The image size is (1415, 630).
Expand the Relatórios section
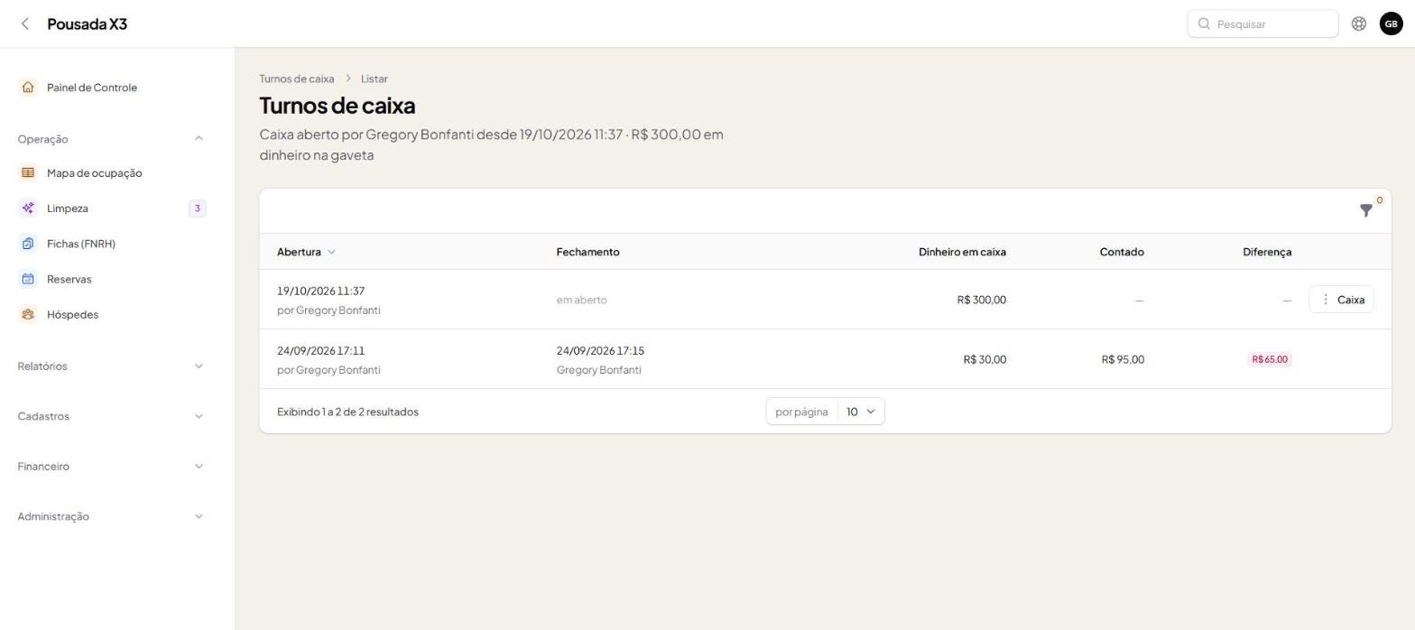coord(112,366)
